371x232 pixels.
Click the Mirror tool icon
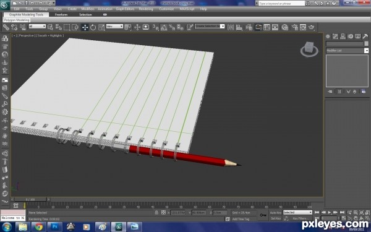[x=231, y=27]
